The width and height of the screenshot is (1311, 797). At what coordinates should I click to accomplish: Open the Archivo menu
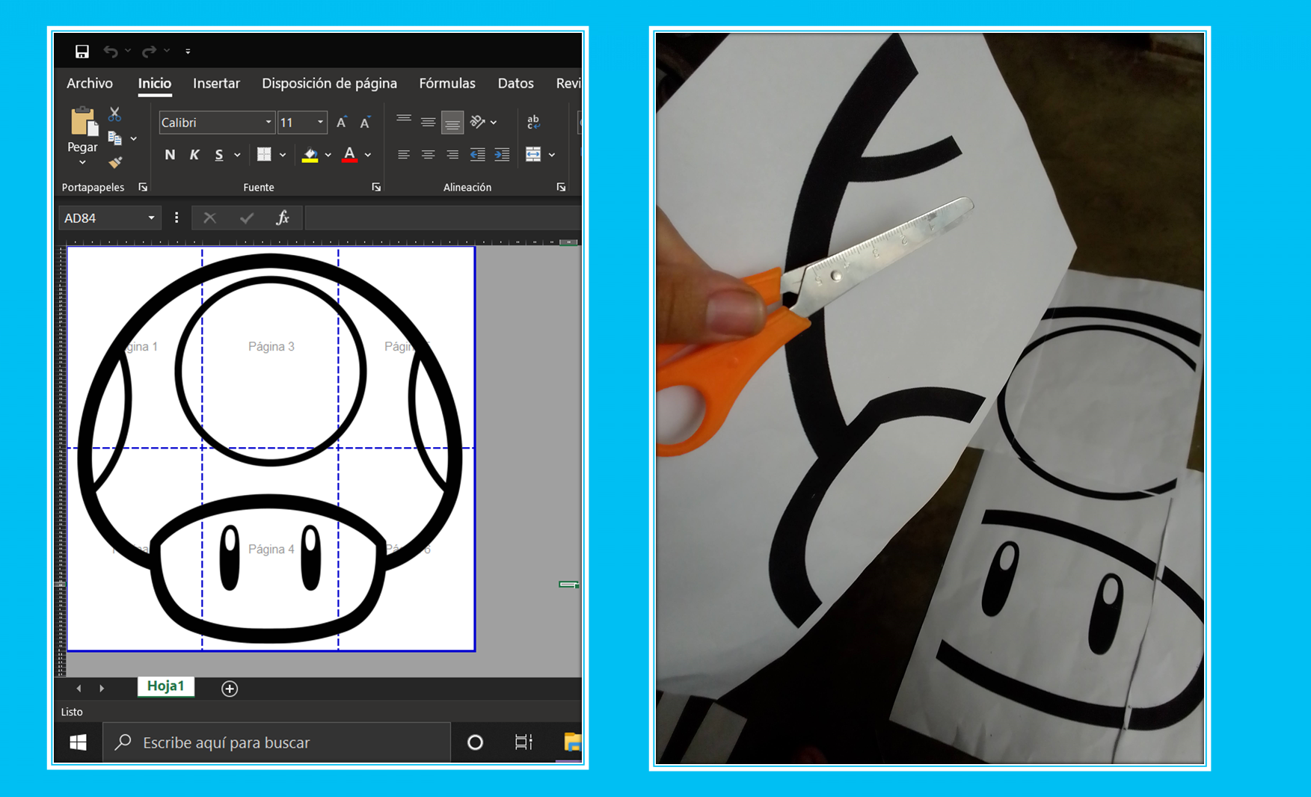coord(90,83)
